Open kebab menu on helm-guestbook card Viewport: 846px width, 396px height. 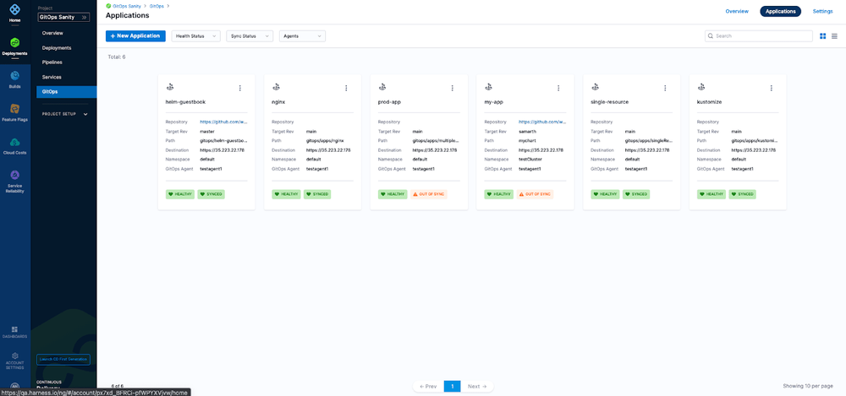click(x=239, y=88)
